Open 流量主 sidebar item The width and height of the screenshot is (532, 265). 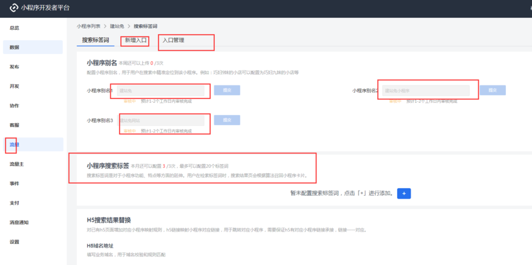coord(17,164)
